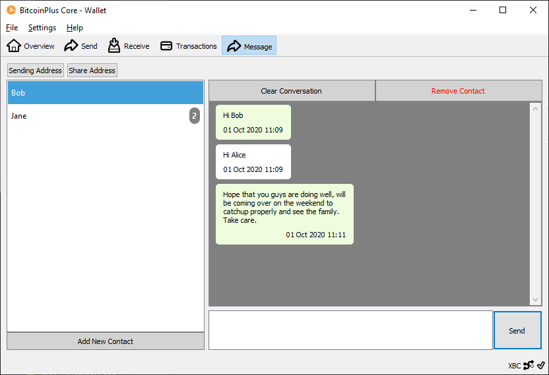The image size is (549, 375).
Task: Minimize the wallet window
Action: click(473, 10)
